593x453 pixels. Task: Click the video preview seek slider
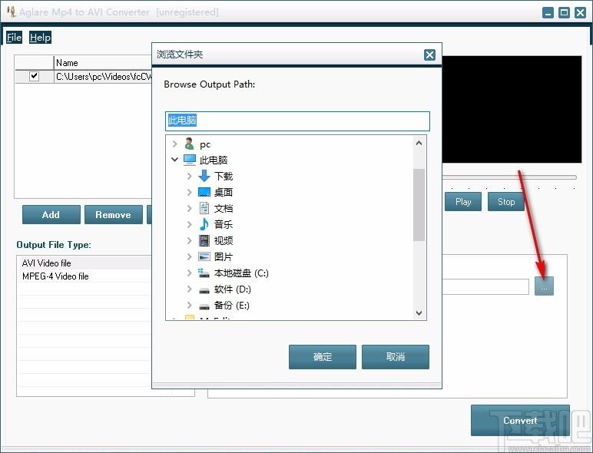click(509, 177)
